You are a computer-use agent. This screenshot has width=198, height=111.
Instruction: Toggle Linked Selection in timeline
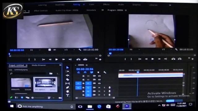coord(92,72)
